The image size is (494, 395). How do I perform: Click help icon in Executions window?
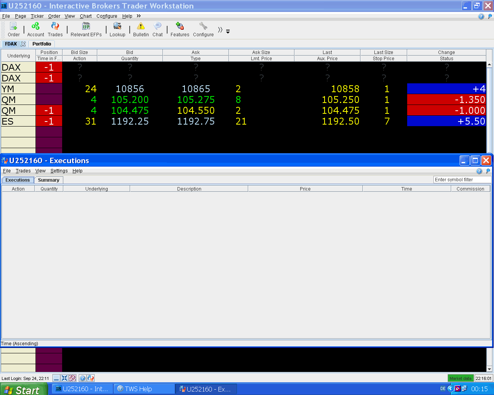coord(479,171)
